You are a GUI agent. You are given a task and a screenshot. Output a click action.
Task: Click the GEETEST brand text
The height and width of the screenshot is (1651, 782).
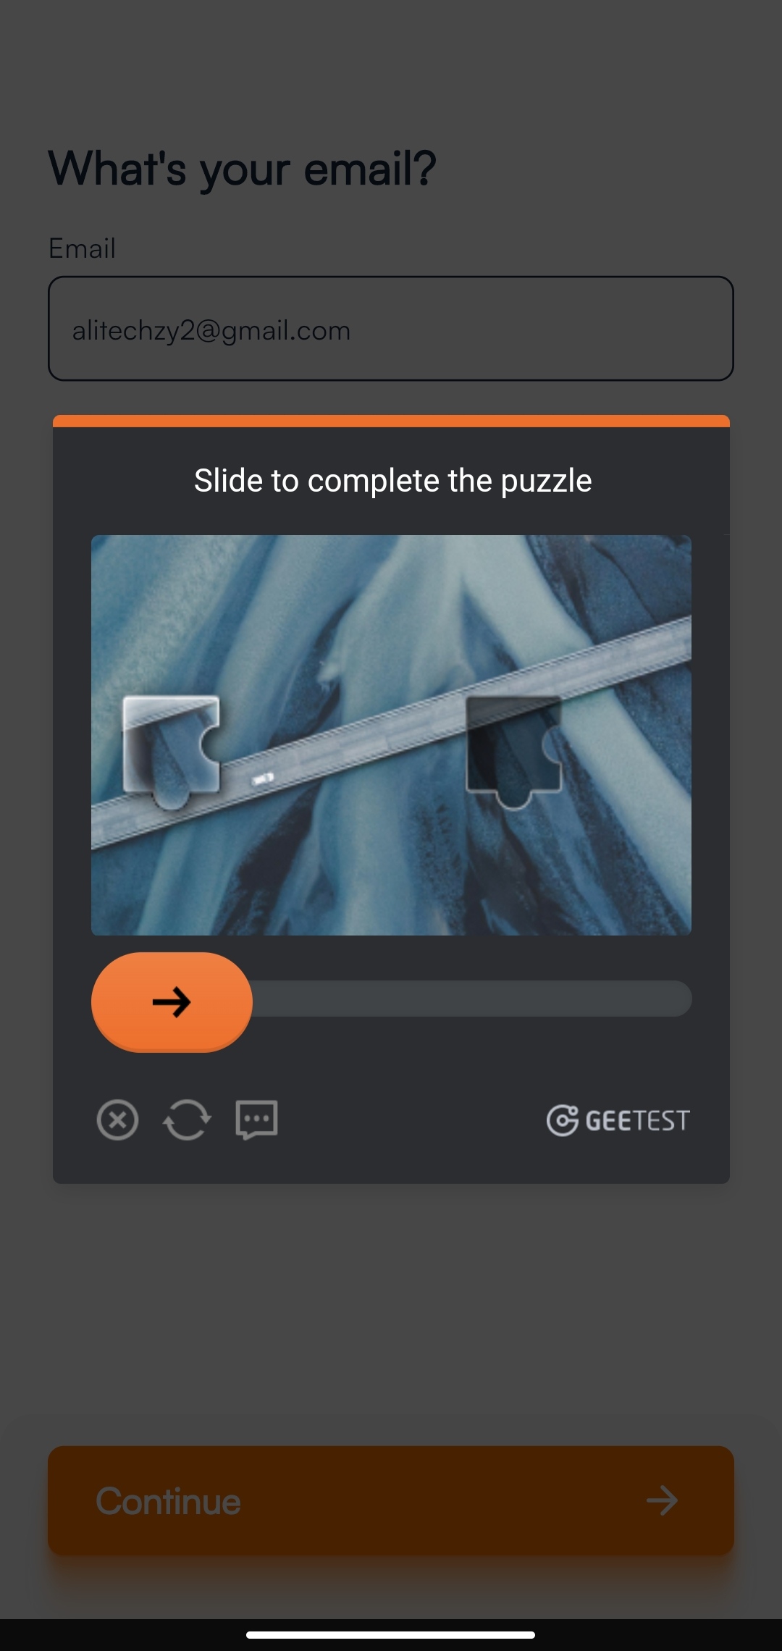pos(637,1121)
